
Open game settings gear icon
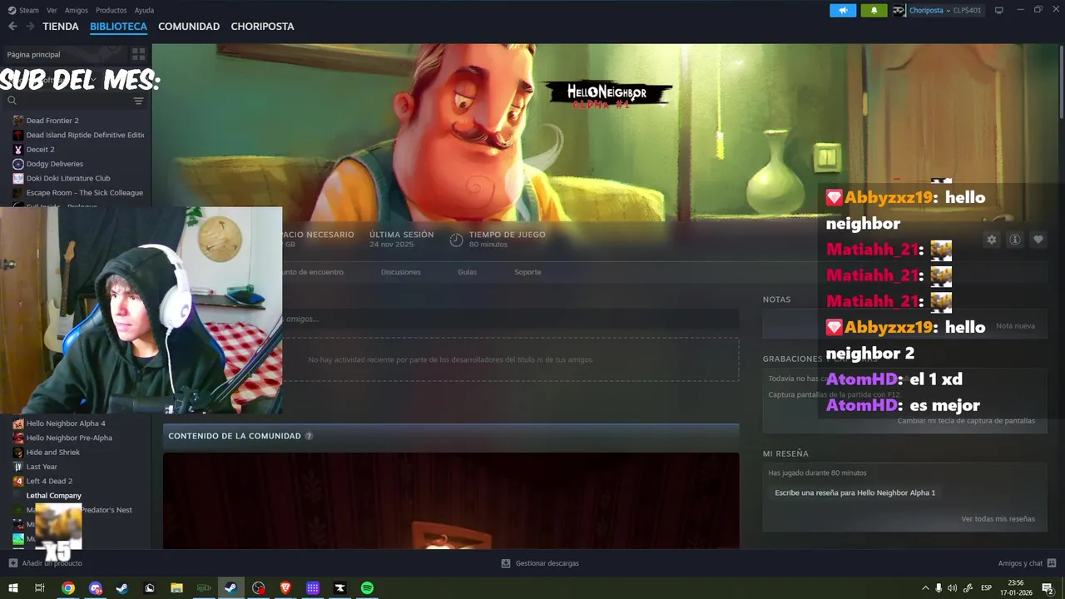(x=991, y=240)
